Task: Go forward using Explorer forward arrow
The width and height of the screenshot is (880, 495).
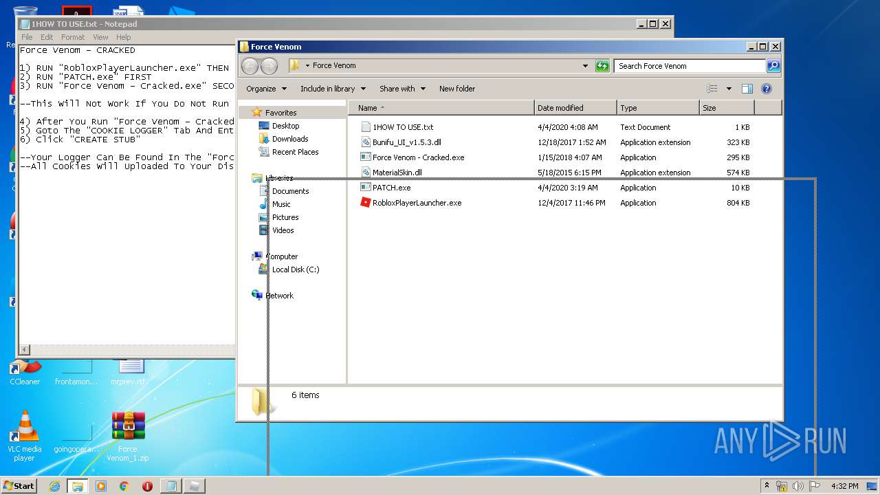Action: 269,66
